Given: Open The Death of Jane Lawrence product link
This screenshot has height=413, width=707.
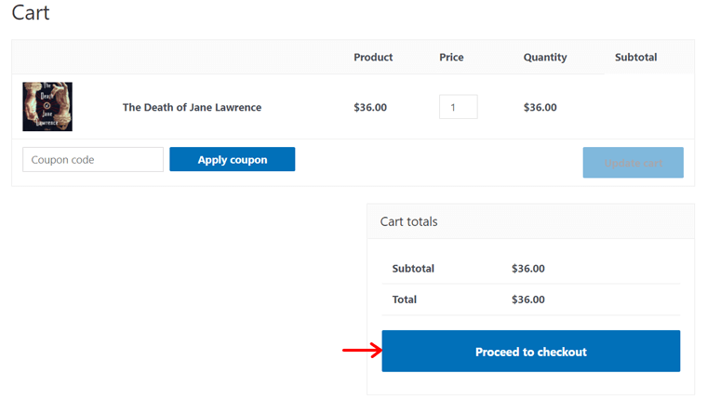Looking at the screenshot, I should tap(192, 107).
